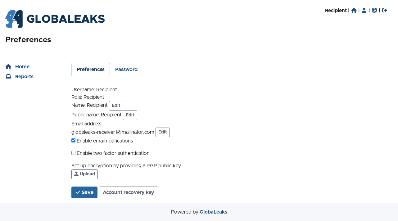
Task: Disable email notifications checkbox
Action: [x=74, y=141]
